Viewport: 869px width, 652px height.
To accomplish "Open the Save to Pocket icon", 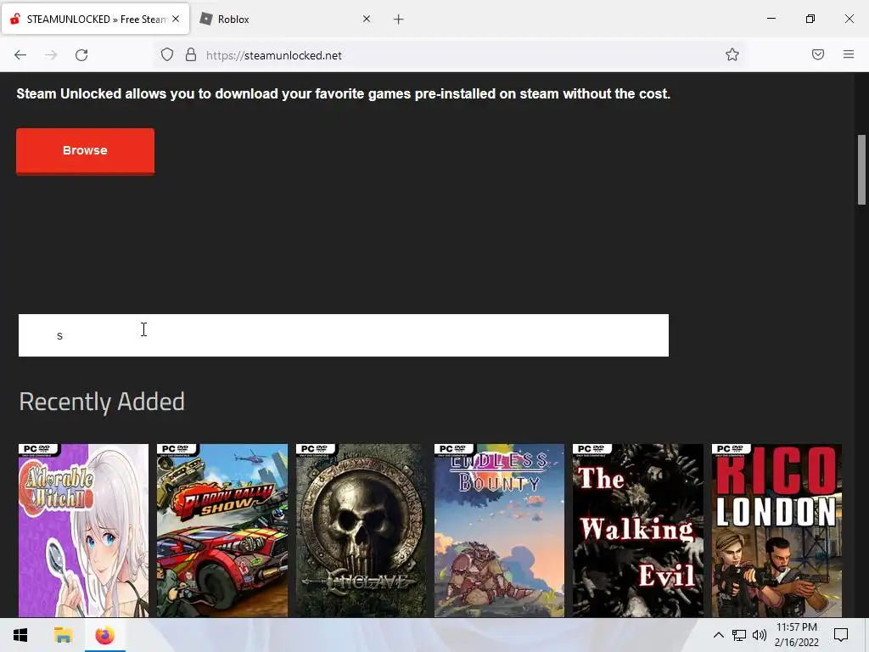I will tap(818, 54).
